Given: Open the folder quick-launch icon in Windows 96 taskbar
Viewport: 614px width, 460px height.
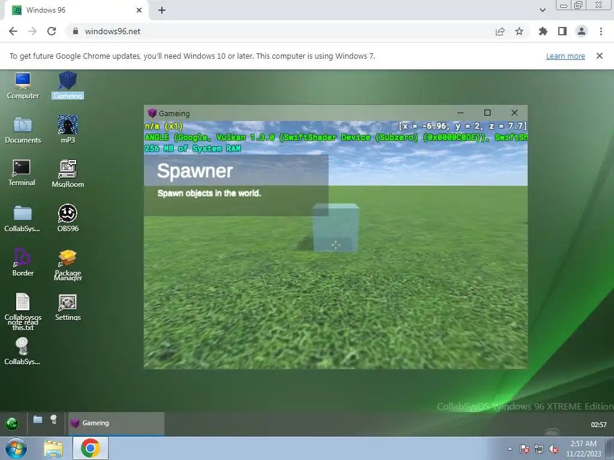Looking at the screenshot, I should 38,420.
